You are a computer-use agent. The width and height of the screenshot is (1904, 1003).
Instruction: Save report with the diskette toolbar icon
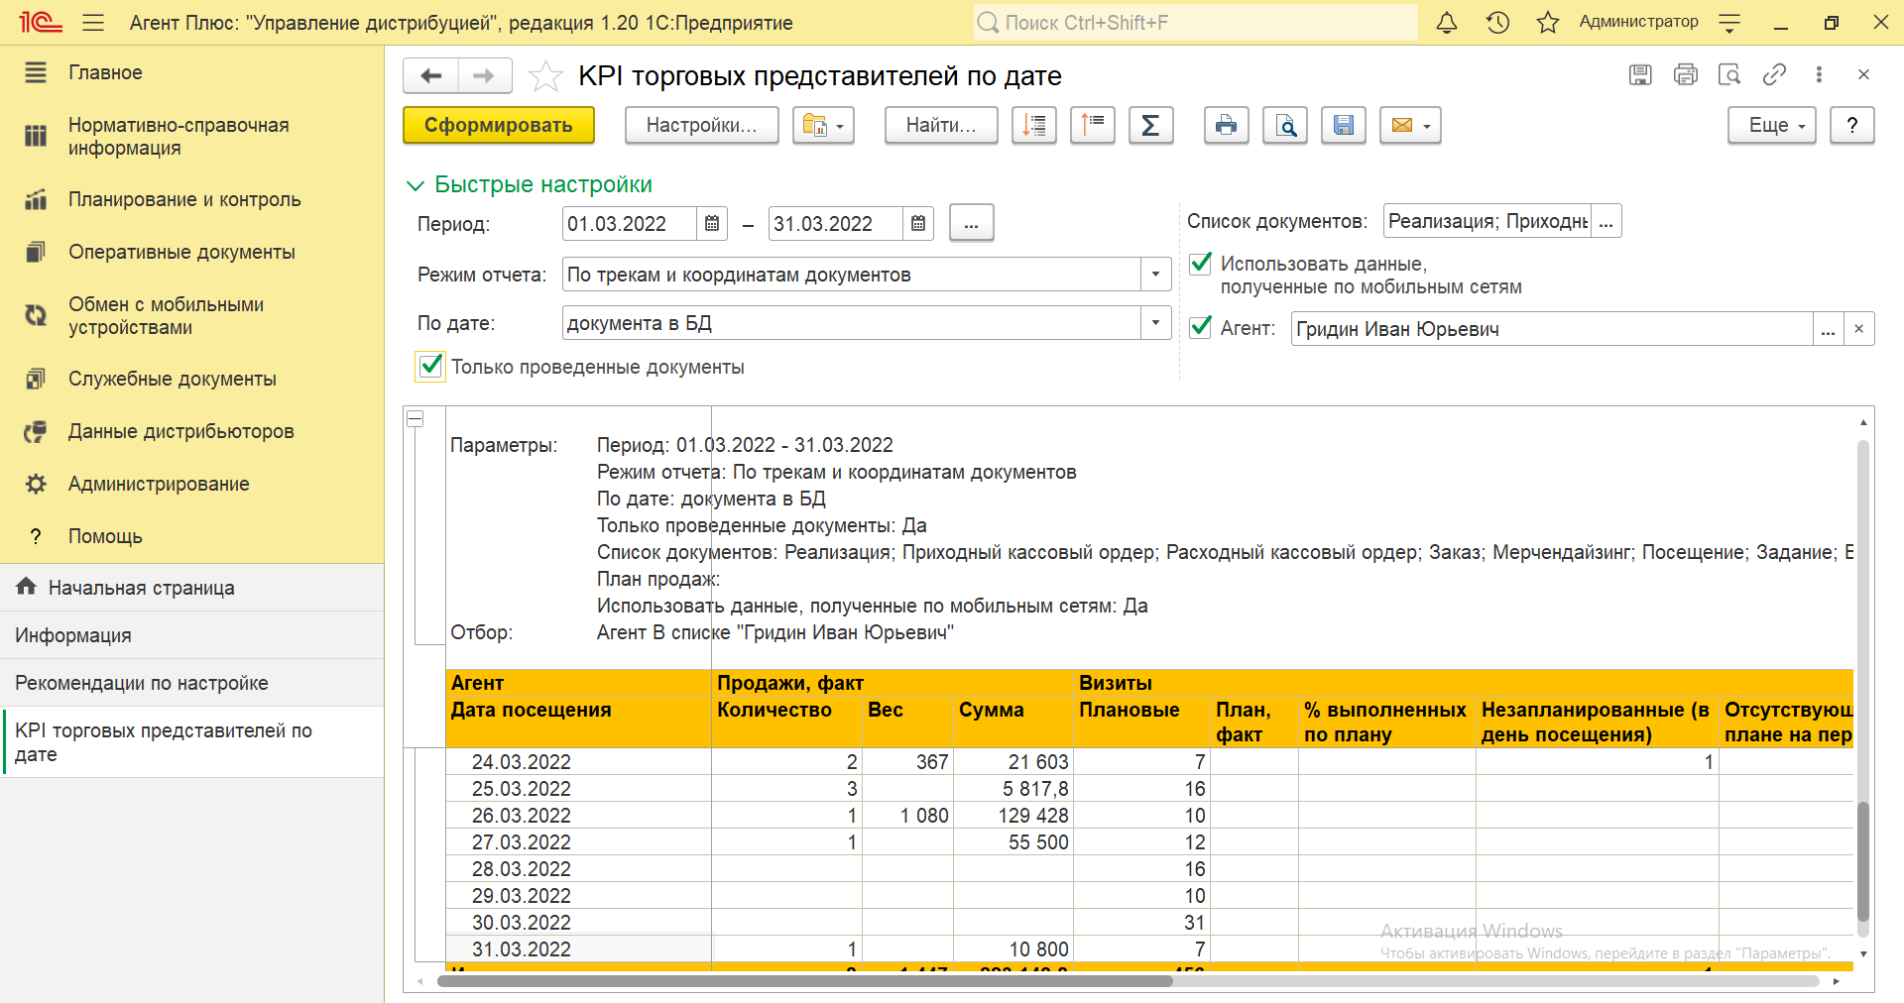[1344, 125]
